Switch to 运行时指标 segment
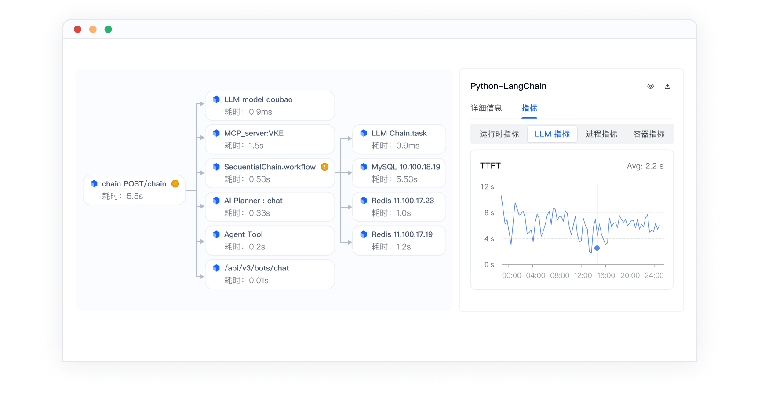Screen dimensions: 765x402 tap(499, 134)
